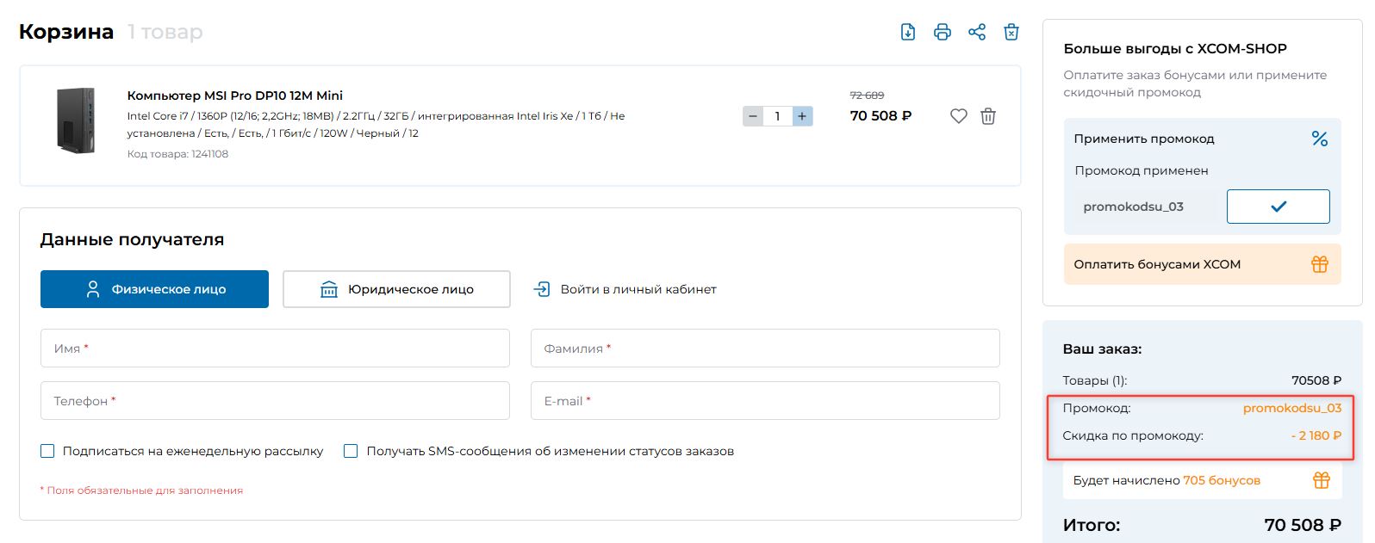Expand Применить промокод section header

1143,139
